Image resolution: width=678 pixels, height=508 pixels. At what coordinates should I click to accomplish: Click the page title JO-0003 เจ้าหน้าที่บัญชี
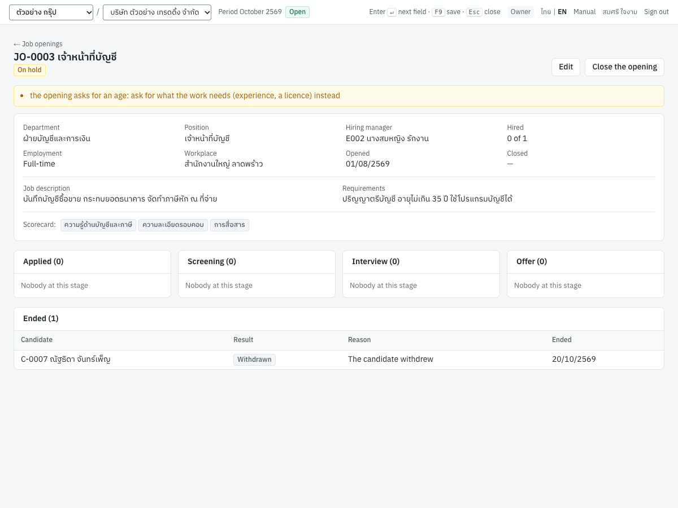click(x=65, y=57)
